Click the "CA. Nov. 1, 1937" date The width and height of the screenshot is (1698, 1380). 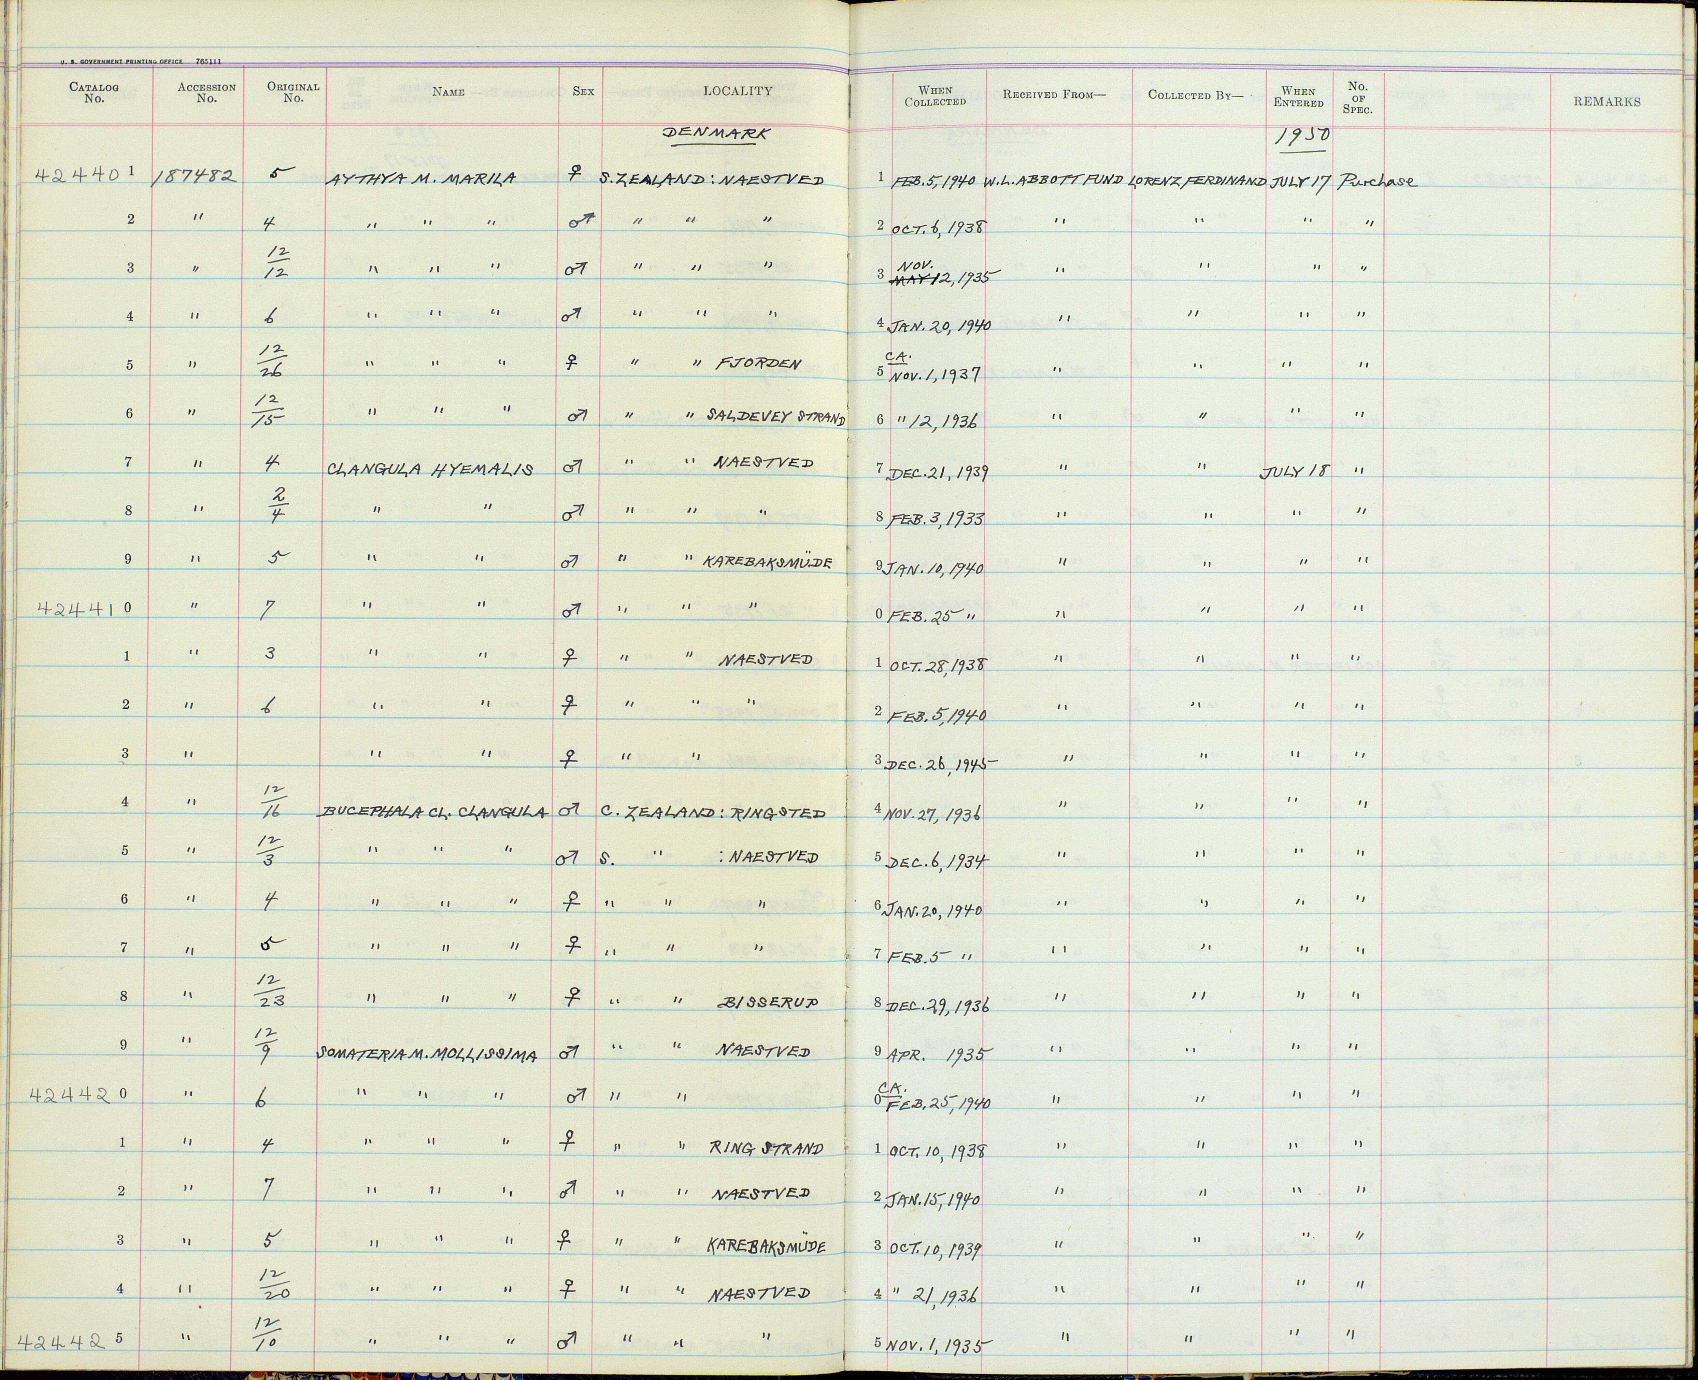(935, 367)
